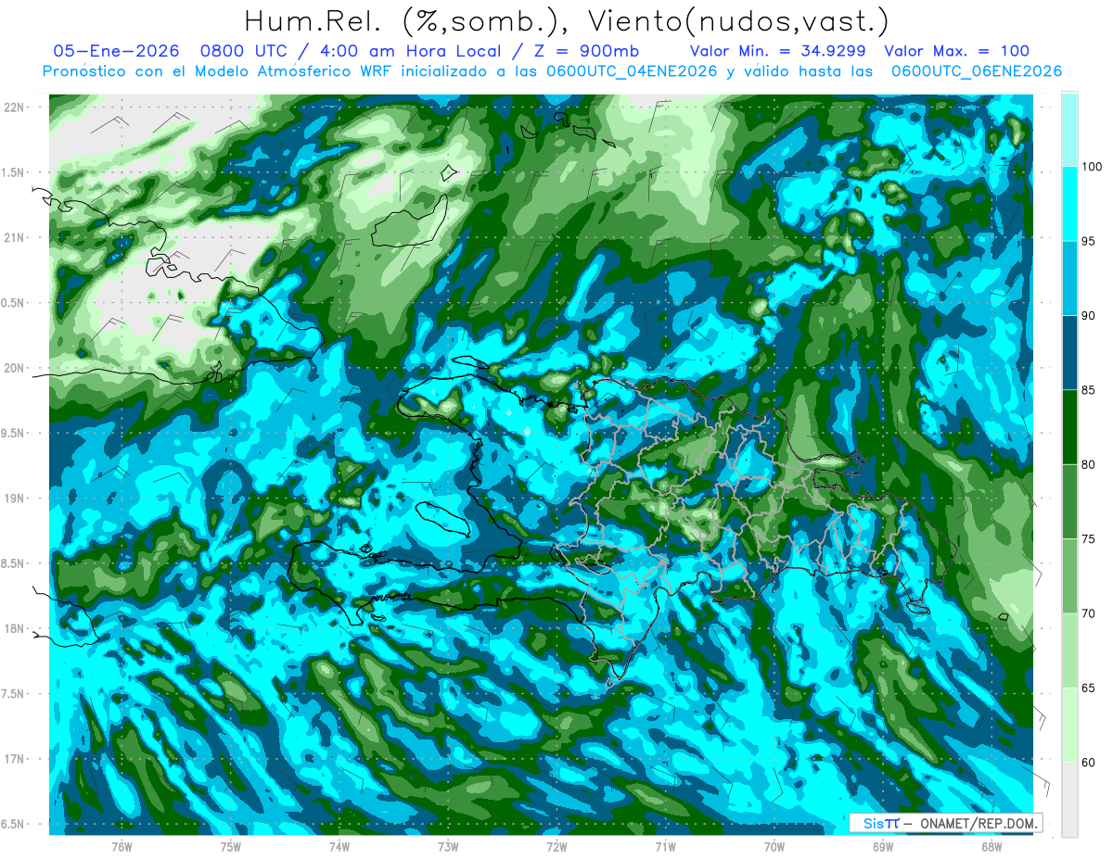Image resolution: width=1113 pixels, height=859 pixels.
Task: Click the '18N' latitude label
Action: [14, 628]
